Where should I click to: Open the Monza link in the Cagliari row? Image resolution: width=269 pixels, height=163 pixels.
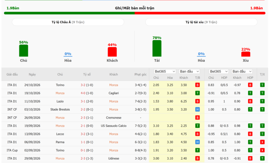tap(60, 93)
